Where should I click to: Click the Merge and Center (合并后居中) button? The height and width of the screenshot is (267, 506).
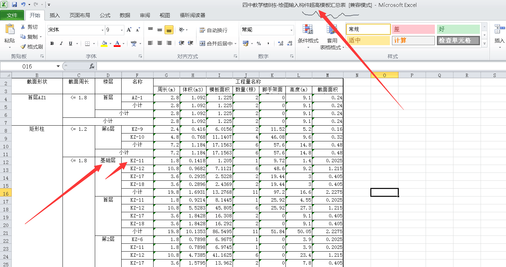point(216,43)
